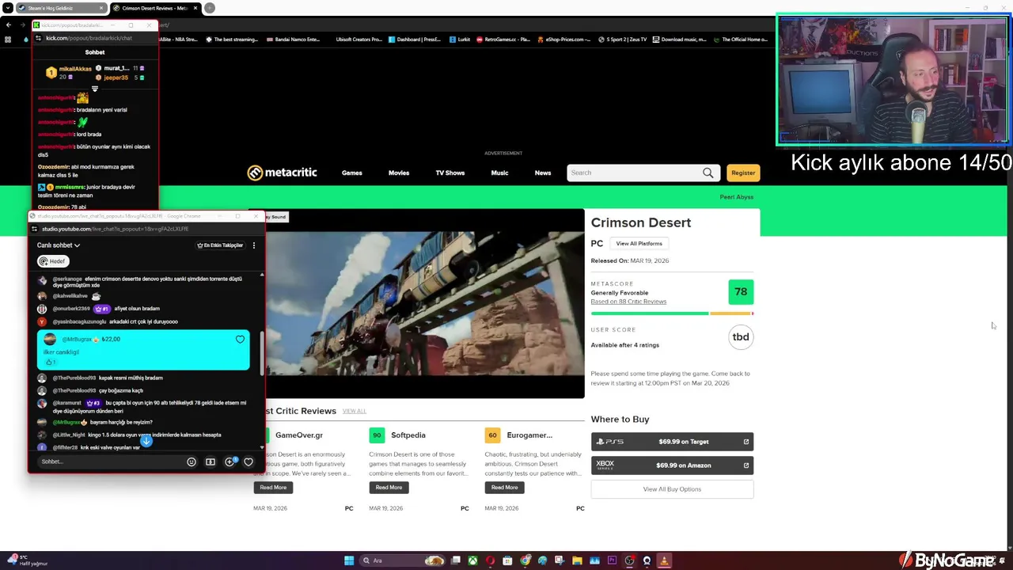
Task: Open the TV Shows menu
Action: coord(450,173)
